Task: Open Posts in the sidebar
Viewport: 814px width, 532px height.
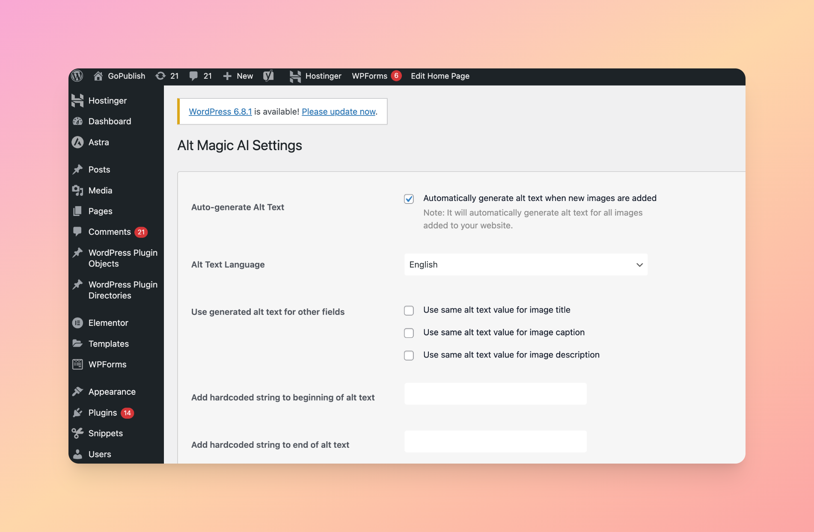Action: click(x=116, y=170)
